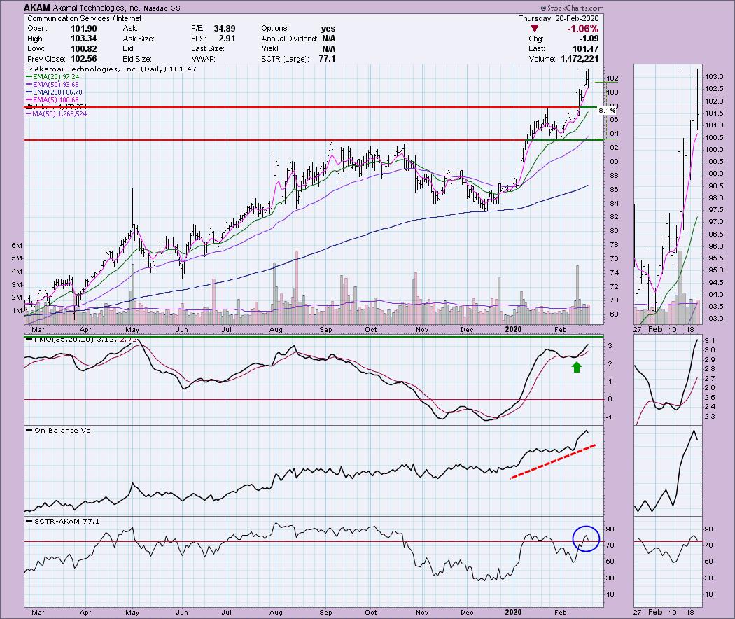Viewport: 735px width, 619px height.
Task: Click the Options value yes
Action: pos(328,29)
